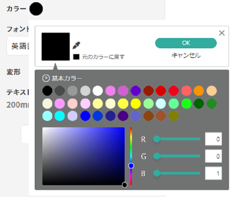Open the black カラー circle swatch

point(36,9)
